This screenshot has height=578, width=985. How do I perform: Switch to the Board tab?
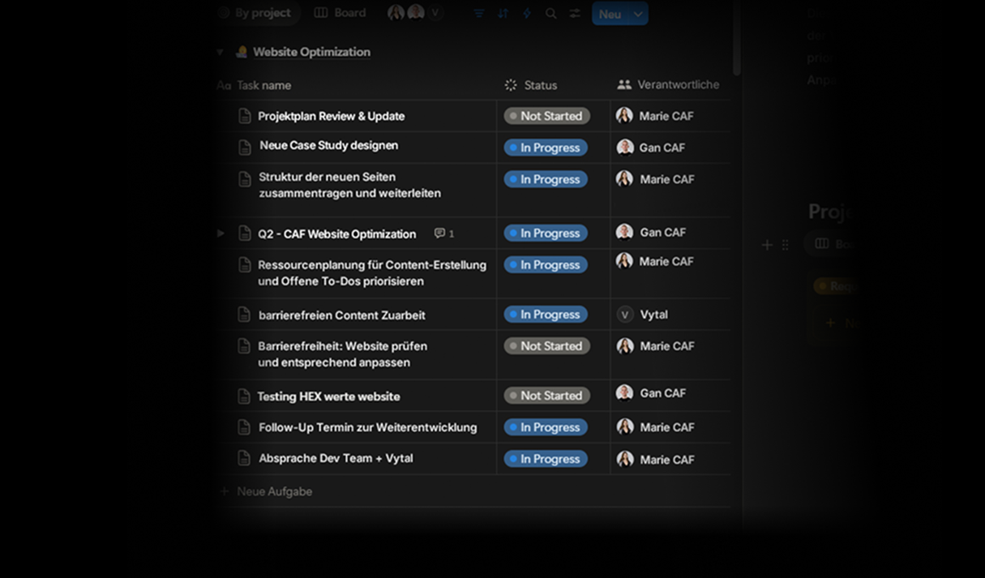[x=341, y=13]
